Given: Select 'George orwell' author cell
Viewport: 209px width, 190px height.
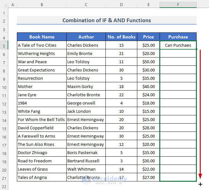Looking at the screenshot, I should [x=86, y=103].
